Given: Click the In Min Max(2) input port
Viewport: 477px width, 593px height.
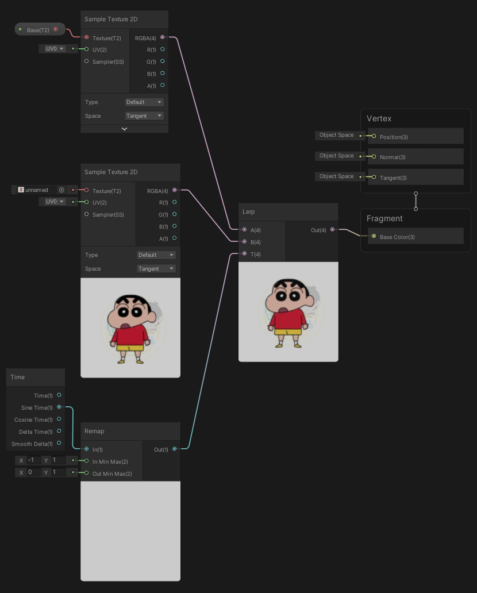Looking at the screenshot, I should (x=87, y=461).
